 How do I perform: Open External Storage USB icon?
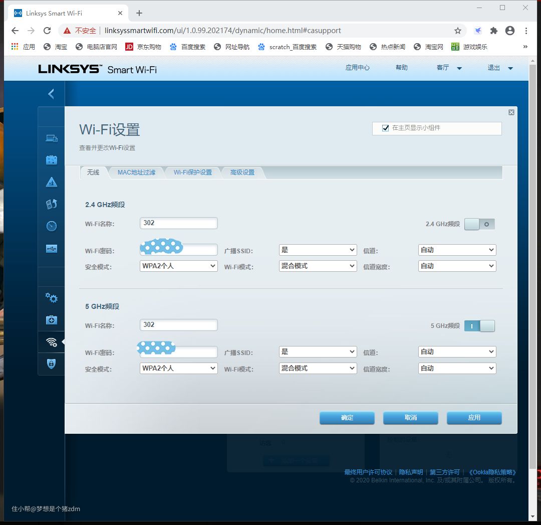click(52, 249)
